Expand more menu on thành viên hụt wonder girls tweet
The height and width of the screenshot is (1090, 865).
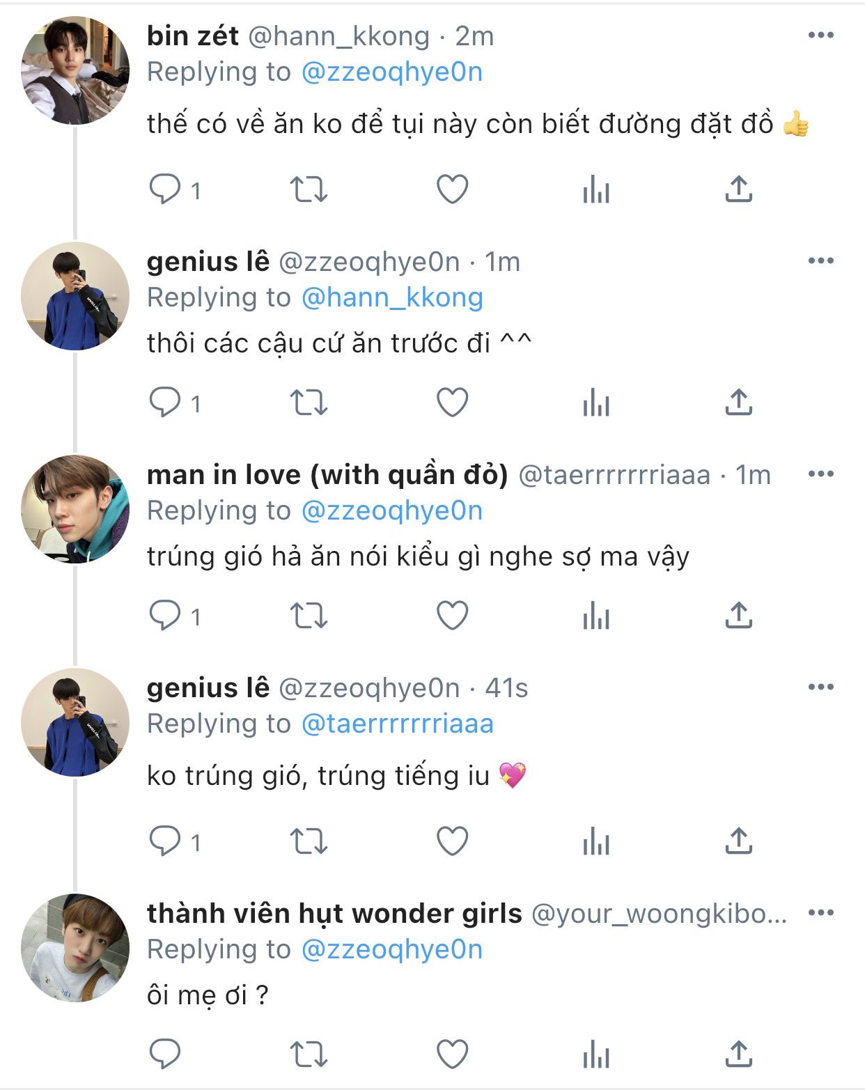tap(820, 913)
